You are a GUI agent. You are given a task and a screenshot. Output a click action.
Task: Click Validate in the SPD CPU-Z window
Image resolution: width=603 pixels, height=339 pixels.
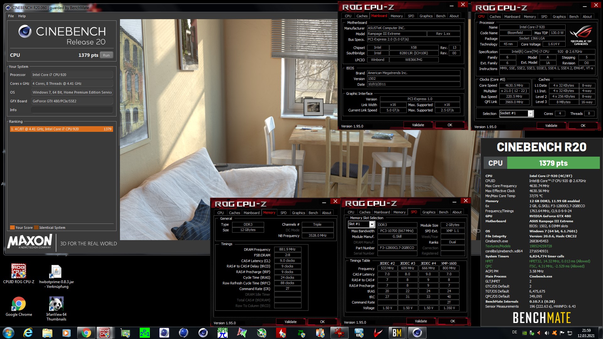click(x=421, y=321)
